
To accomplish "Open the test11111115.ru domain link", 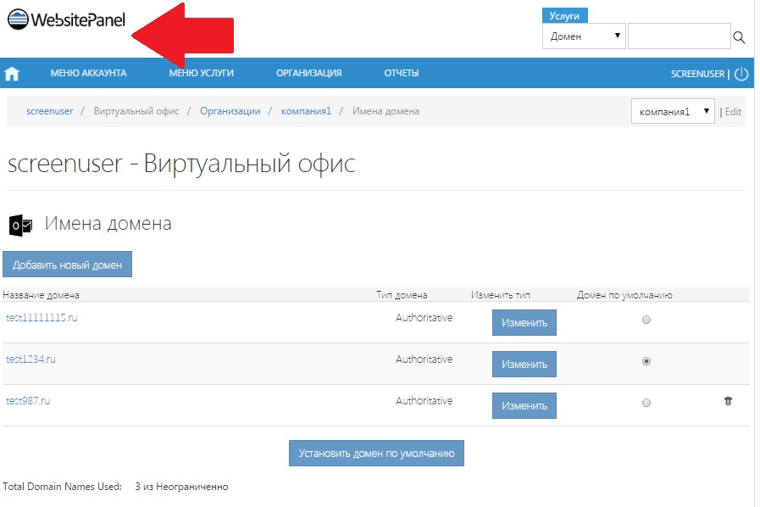I will [x=42, y=318].
